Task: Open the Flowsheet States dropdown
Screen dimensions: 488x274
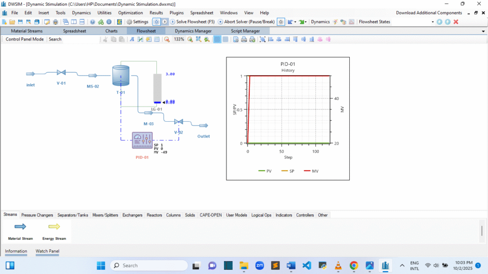Action: [433, 22]
